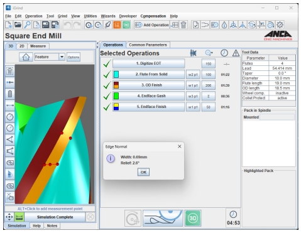
Task: Click the cyan color swatch for Flute From Solid
Action: tap(116, 74)
